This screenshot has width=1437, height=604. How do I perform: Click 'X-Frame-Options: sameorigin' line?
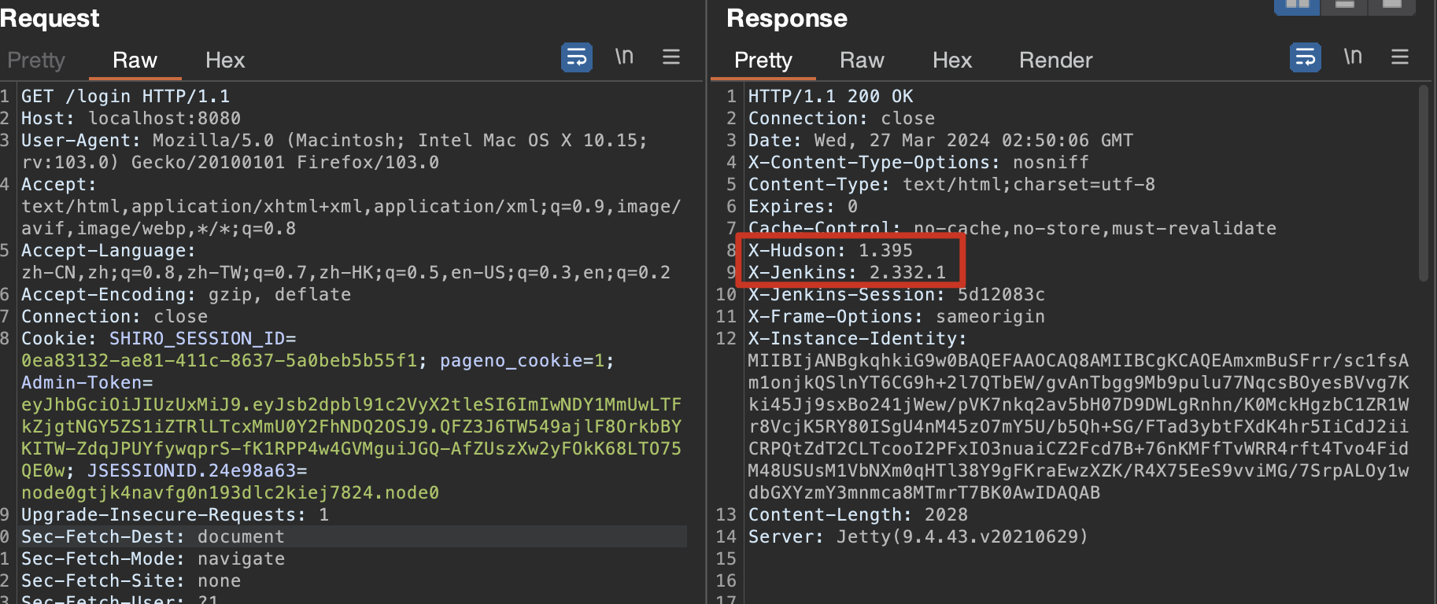(x=896, y=316)
